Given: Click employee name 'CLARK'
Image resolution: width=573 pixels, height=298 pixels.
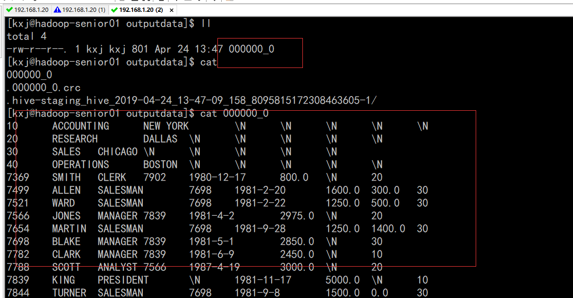Looking at the screenshot, I should coord(66,254).
